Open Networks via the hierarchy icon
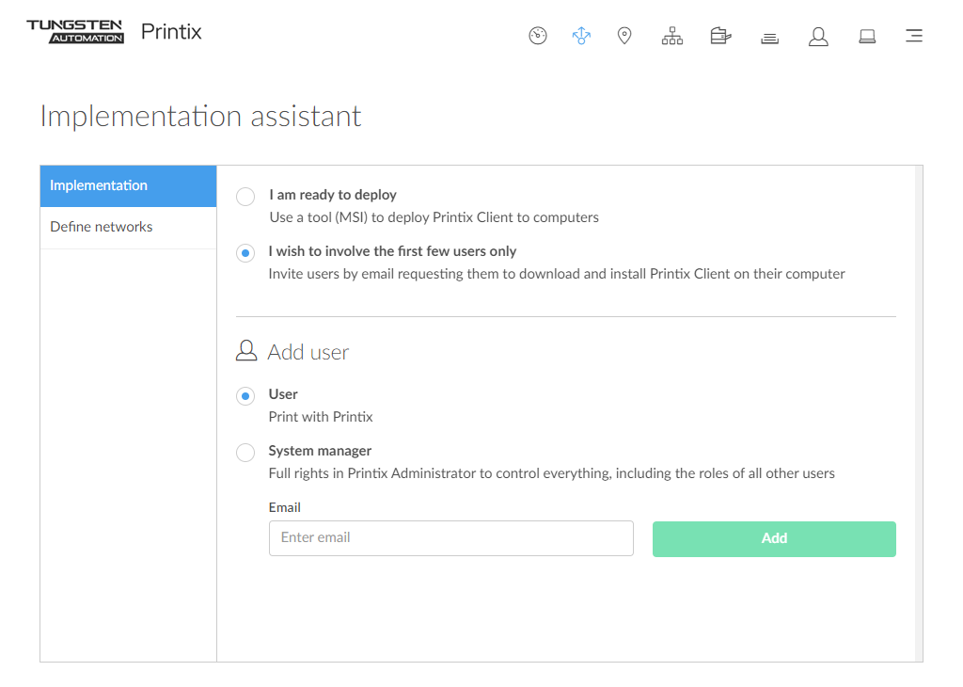The width and height of the screenshot is (963, 687). tap(672, 37)
